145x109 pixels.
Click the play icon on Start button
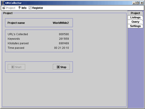pyautogui.click(x=13, y=67)
